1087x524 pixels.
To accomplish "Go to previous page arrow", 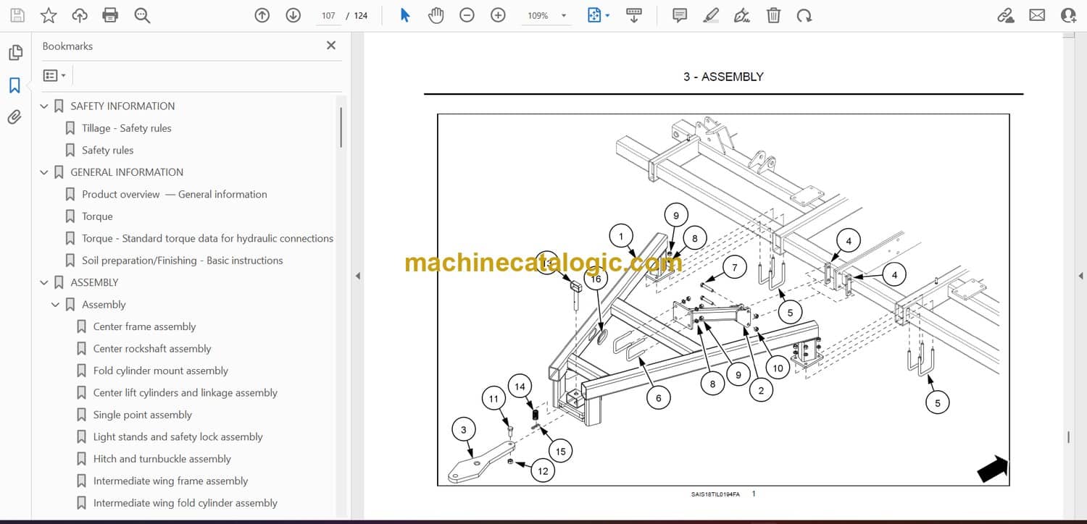I will (262, 15).
